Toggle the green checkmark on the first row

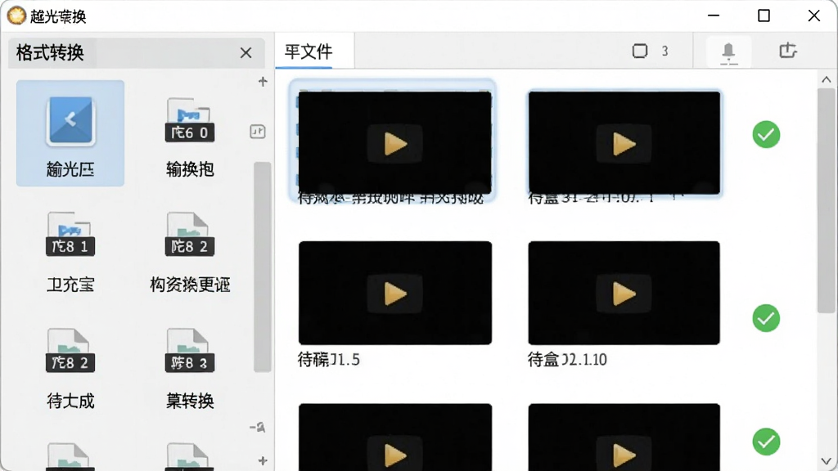(766, 135)
